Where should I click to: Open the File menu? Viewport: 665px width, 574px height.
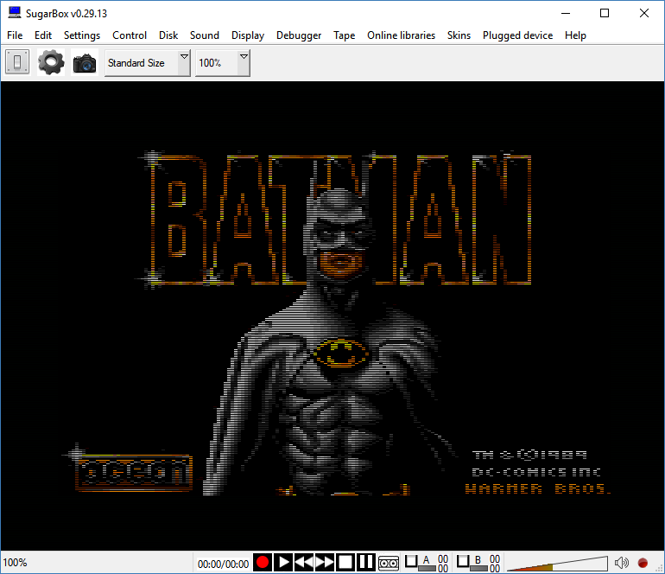click(x=15, y=35)
